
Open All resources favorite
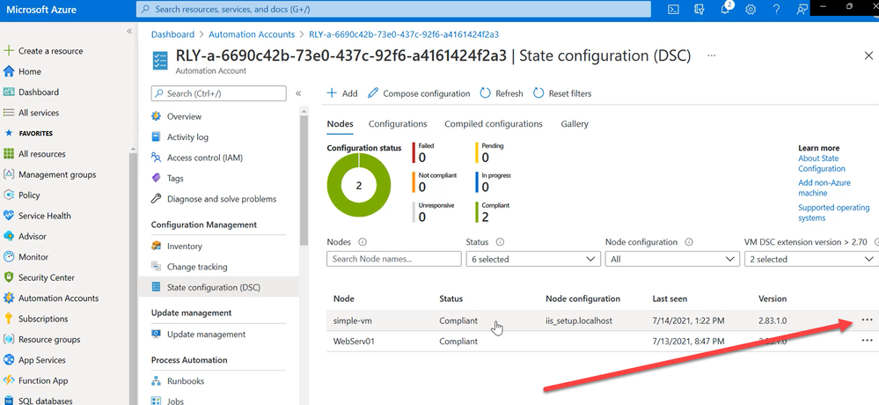[41, 154]
